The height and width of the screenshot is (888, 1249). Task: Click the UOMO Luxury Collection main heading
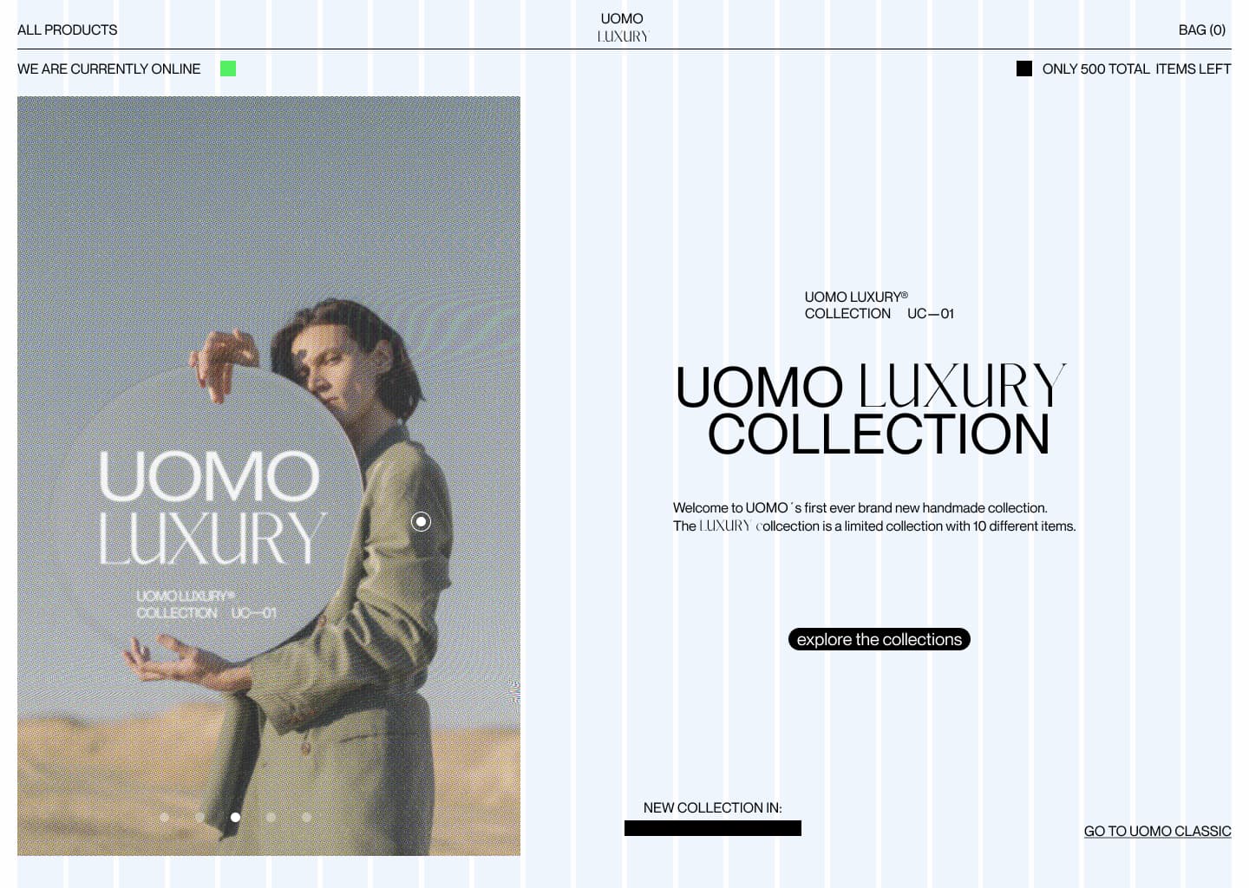[871, 410]
